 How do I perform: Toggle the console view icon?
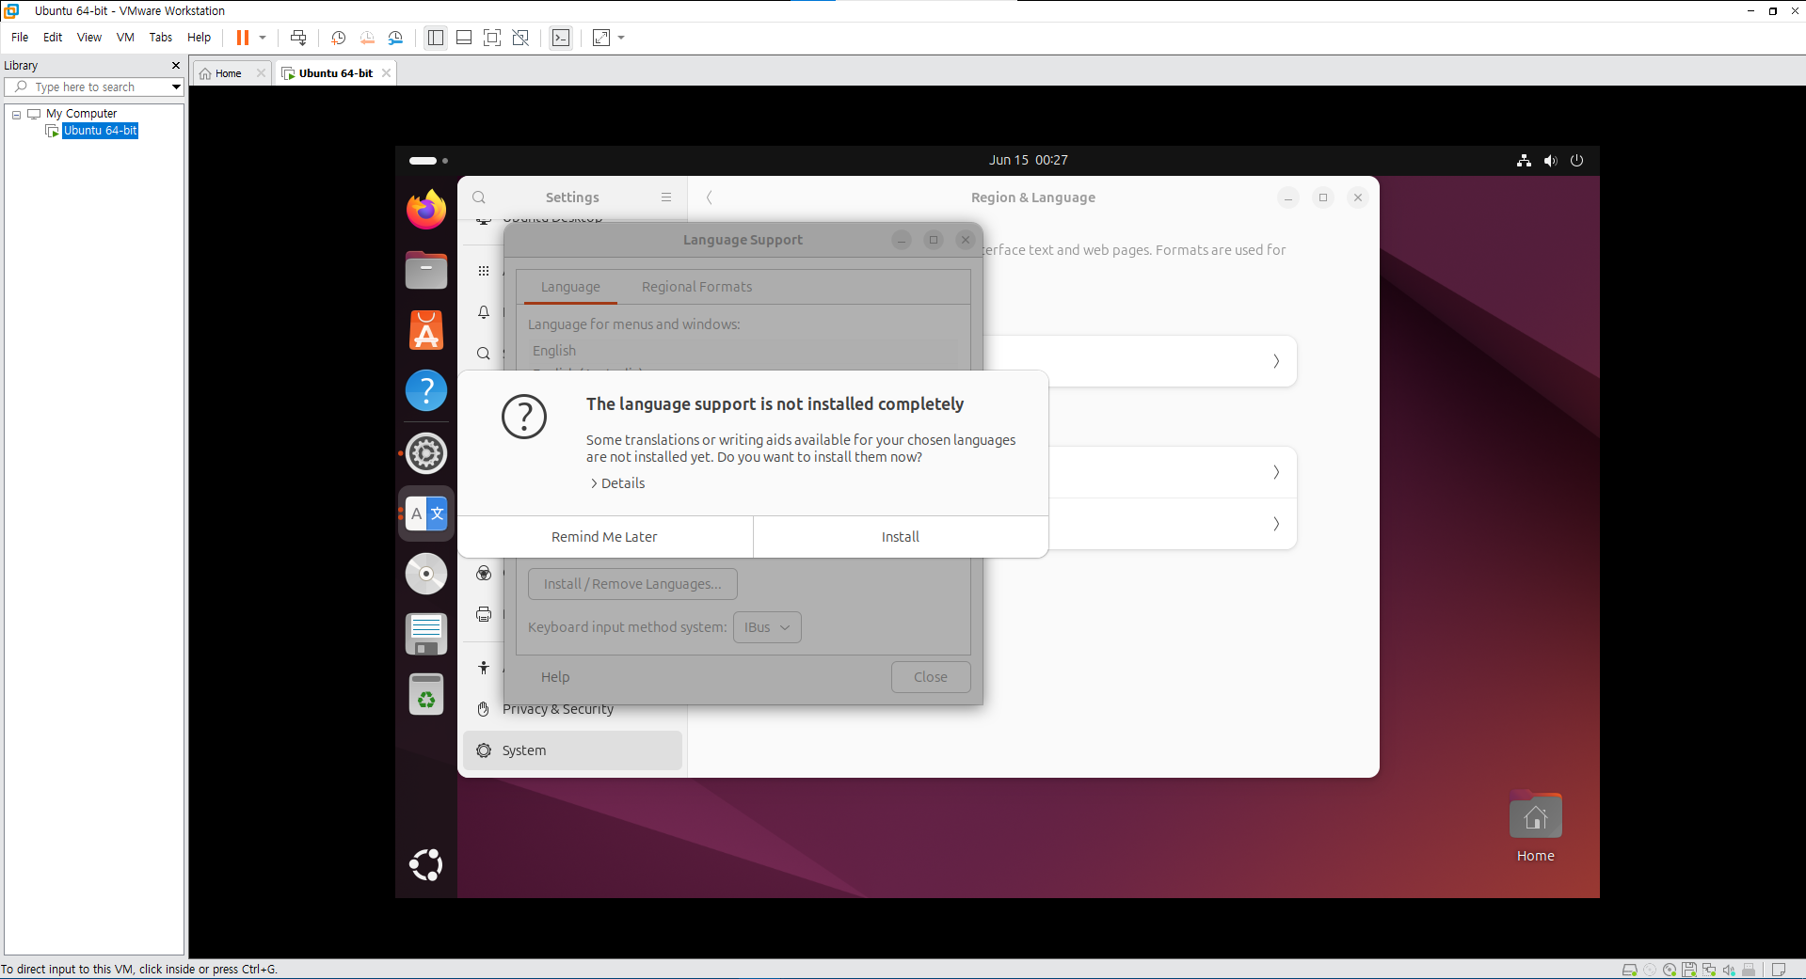click(x=561, y=38)
